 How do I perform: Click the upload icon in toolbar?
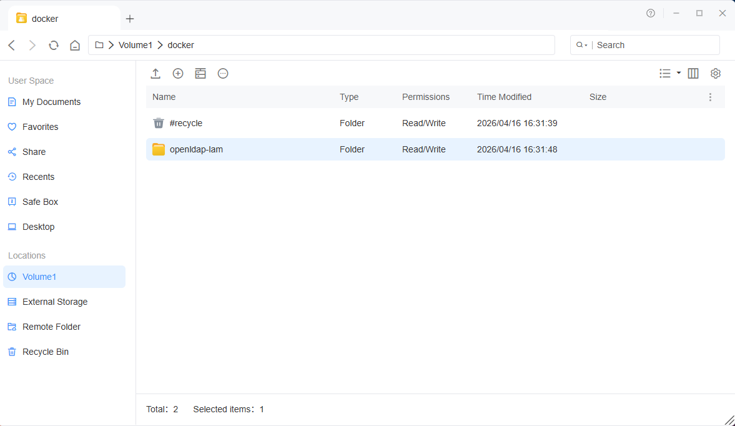click(x=155, y=74)
